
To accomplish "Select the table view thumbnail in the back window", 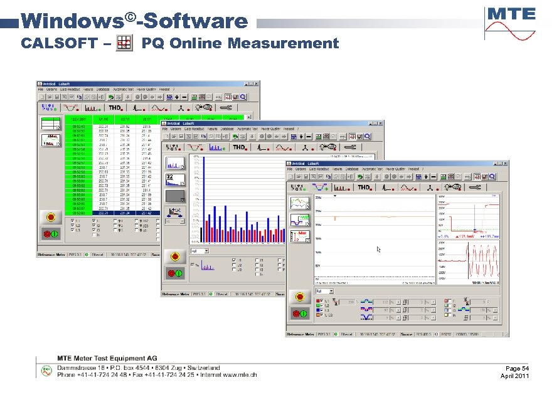I will 51,124.
